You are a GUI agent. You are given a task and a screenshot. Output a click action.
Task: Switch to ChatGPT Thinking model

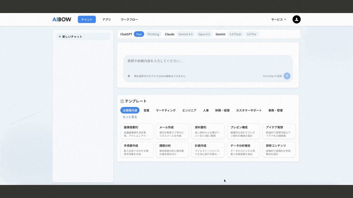click(x=153, y=34)
